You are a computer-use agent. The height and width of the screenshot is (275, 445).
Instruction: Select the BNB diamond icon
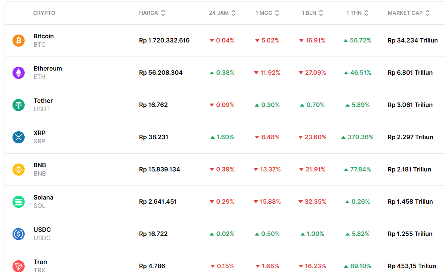coord(18,170)
